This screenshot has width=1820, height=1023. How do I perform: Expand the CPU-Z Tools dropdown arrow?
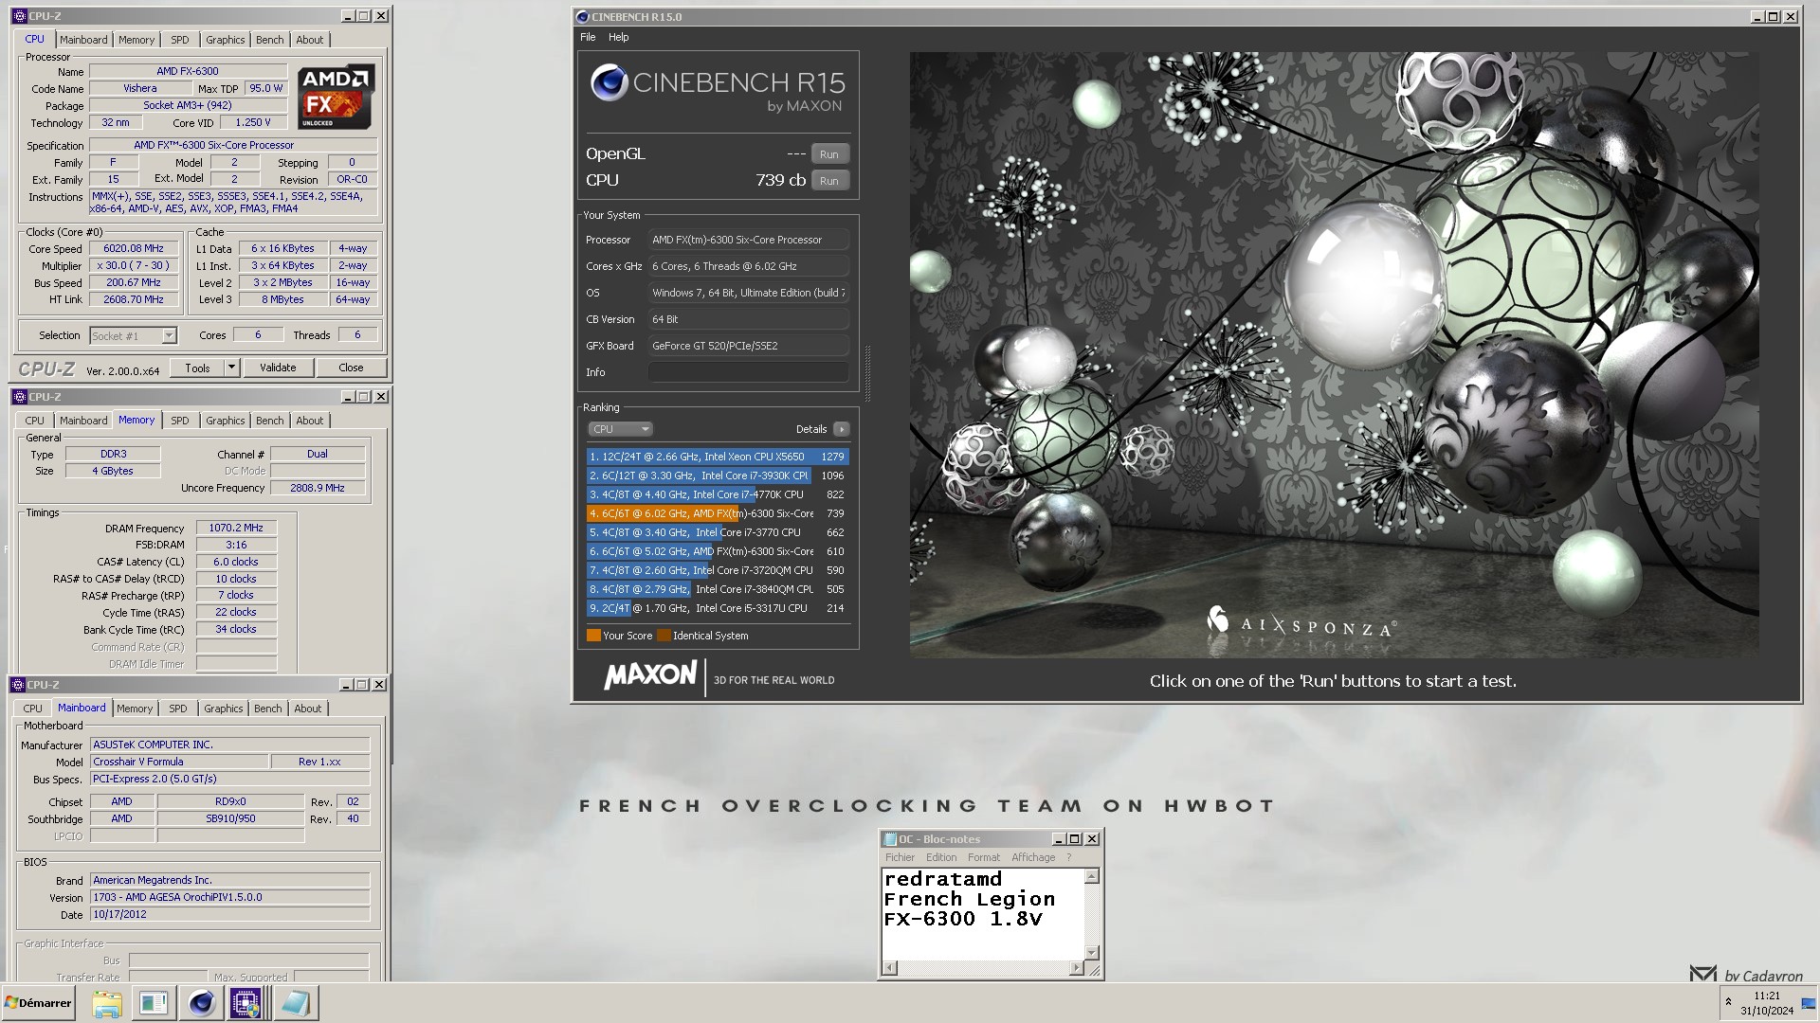tap(231, 368)
